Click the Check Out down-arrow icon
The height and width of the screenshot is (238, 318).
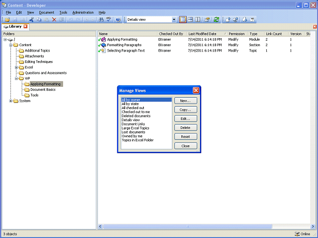coord(245,20)
